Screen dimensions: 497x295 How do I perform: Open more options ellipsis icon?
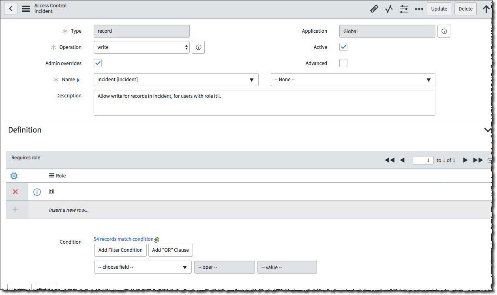(x=419, y=9)
